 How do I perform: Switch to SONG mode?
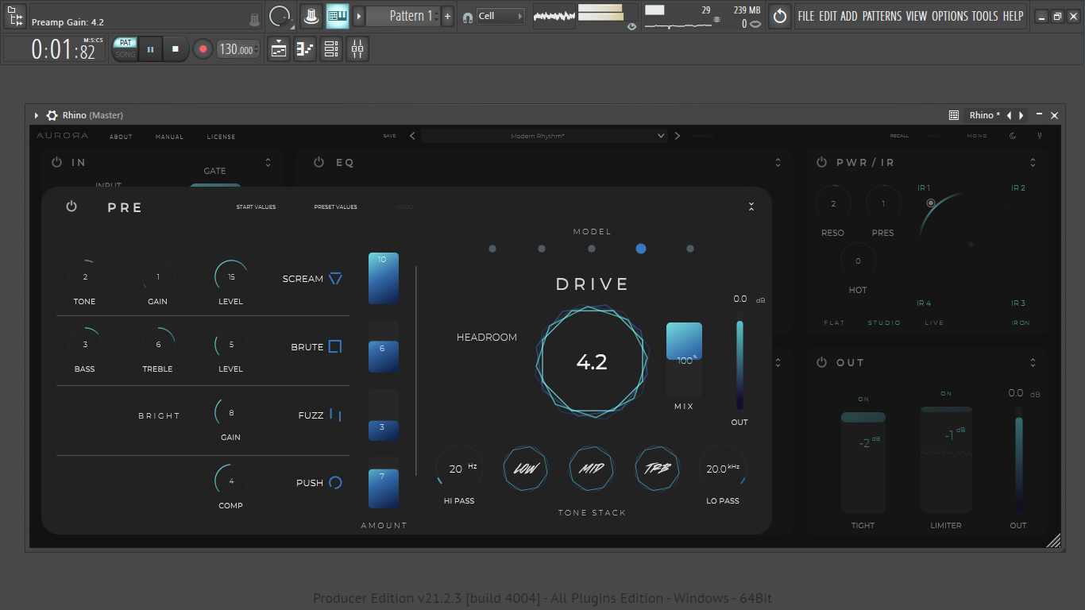125,55
